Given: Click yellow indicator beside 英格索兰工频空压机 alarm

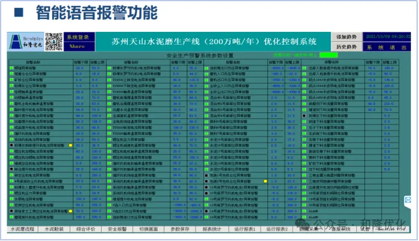Looking at the screenshot, I should point(71,211).
